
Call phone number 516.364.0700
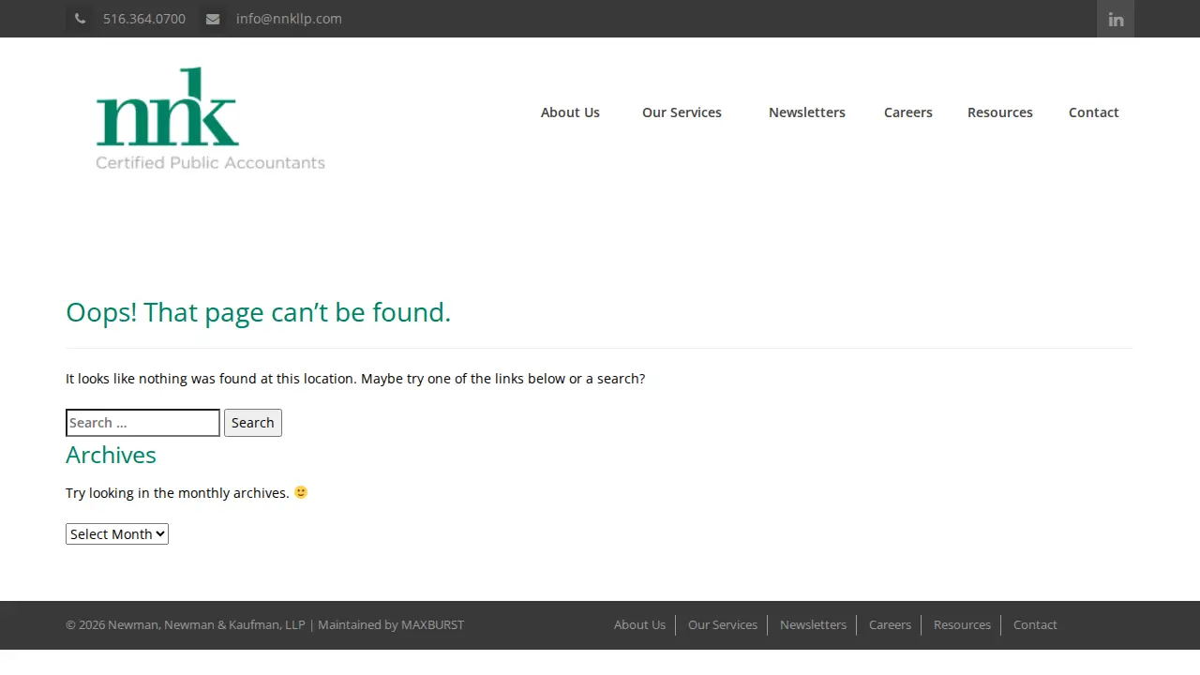(144, 19)
